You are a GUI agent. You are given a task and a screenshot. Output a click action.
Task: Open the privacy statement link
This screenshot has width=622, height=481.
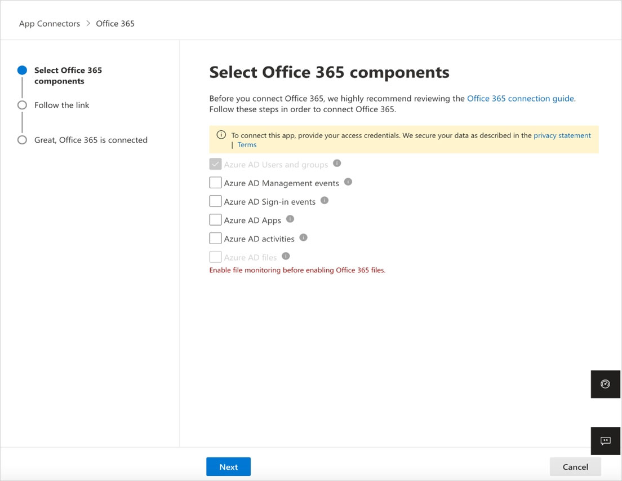[x=562, y=135]
